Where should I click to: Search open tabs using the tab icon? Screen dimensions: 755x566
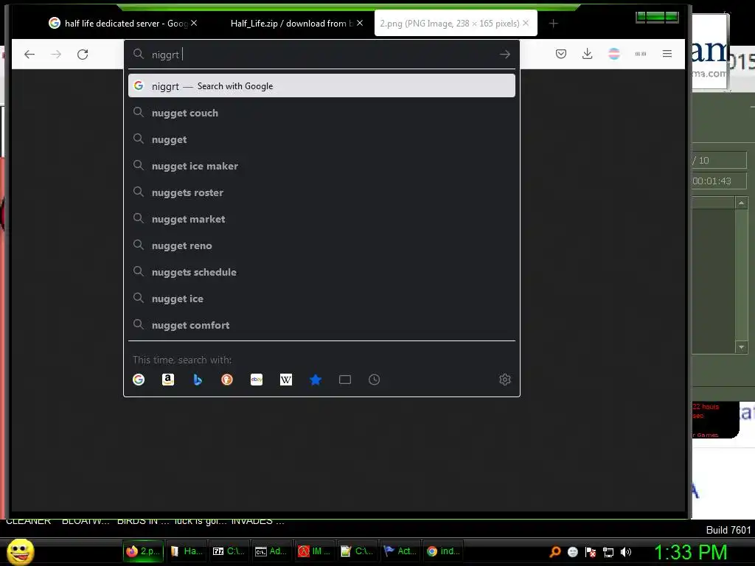[x=345, y=380]
